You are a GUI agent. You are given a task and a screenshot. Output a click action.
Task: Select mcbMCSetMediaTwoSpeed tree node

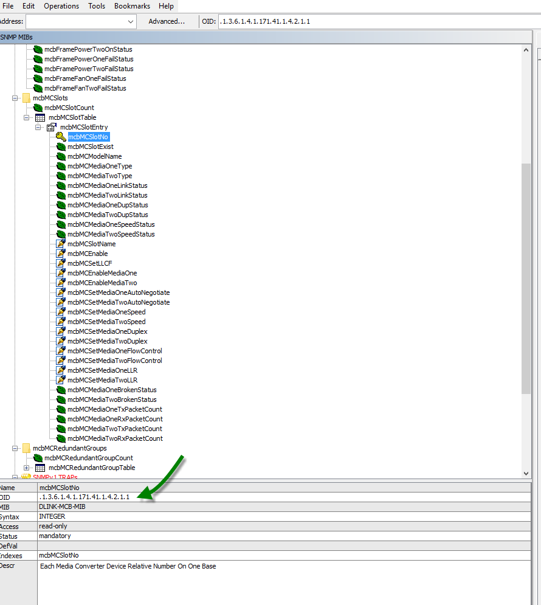coord(106,322)
